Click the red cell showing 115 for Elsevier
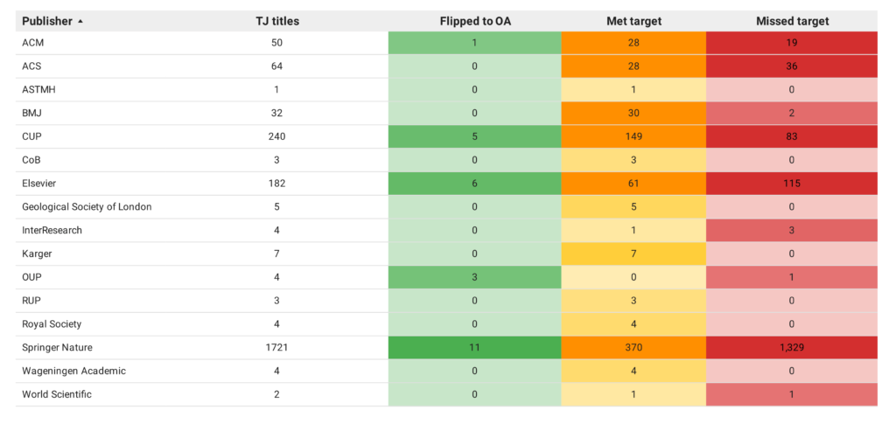Viewport: 896px width, 424px height. tap(791, 184)
